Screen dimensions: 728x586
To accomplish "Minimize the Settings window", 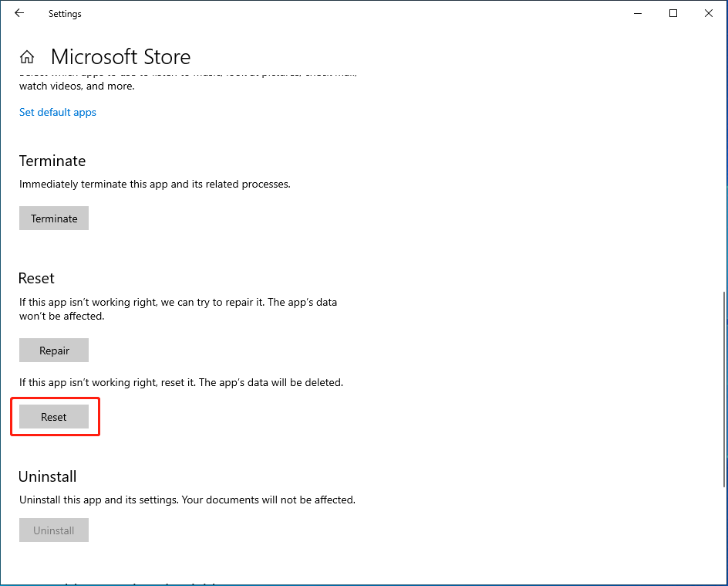I will [638, 13].
